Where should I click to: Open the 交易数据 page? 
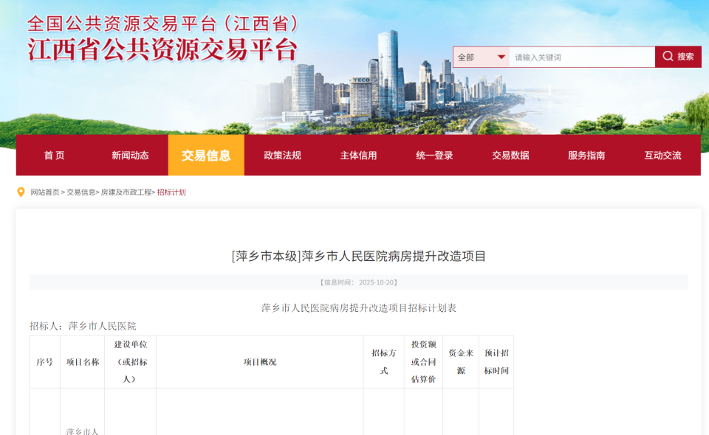click(x=511, y=155)
